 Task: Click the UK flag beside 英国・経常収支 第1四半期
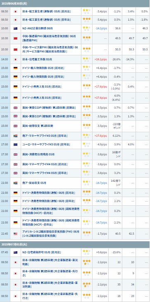(x=15, y=126)
